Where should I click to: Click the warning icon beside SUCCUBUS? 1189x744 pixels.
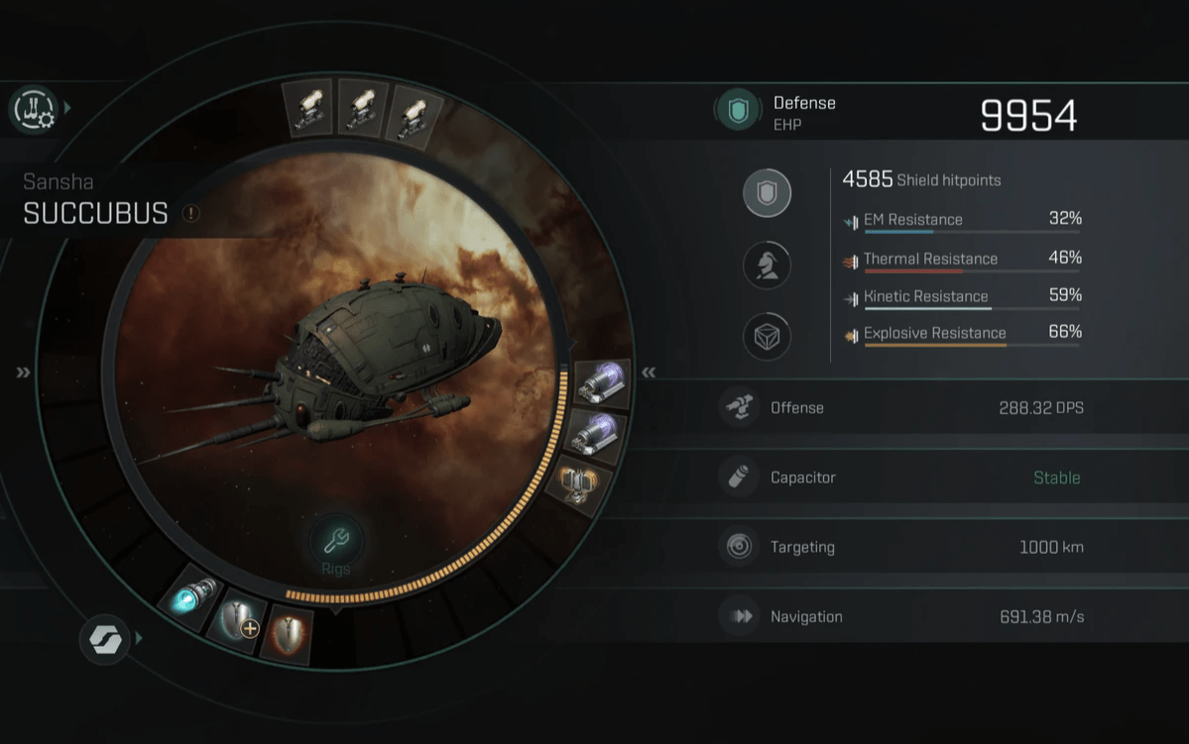pyautogui.click(x=191, y=214)
